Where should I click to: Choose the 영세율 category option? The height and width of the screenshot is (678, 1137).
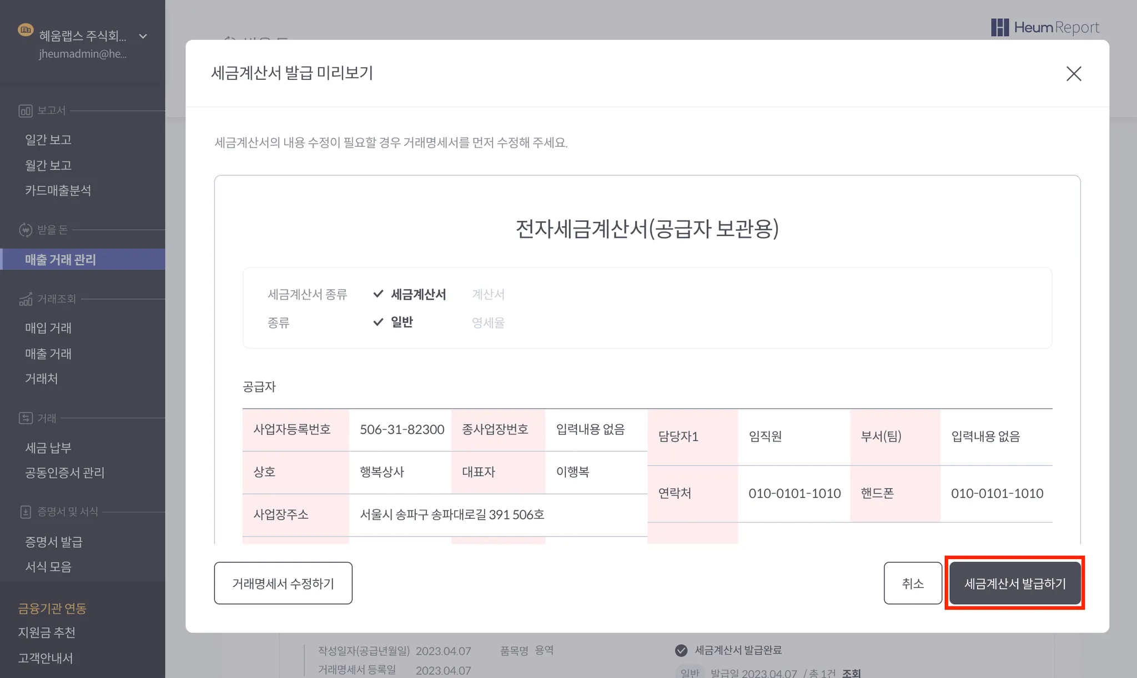tap(488, 323)
